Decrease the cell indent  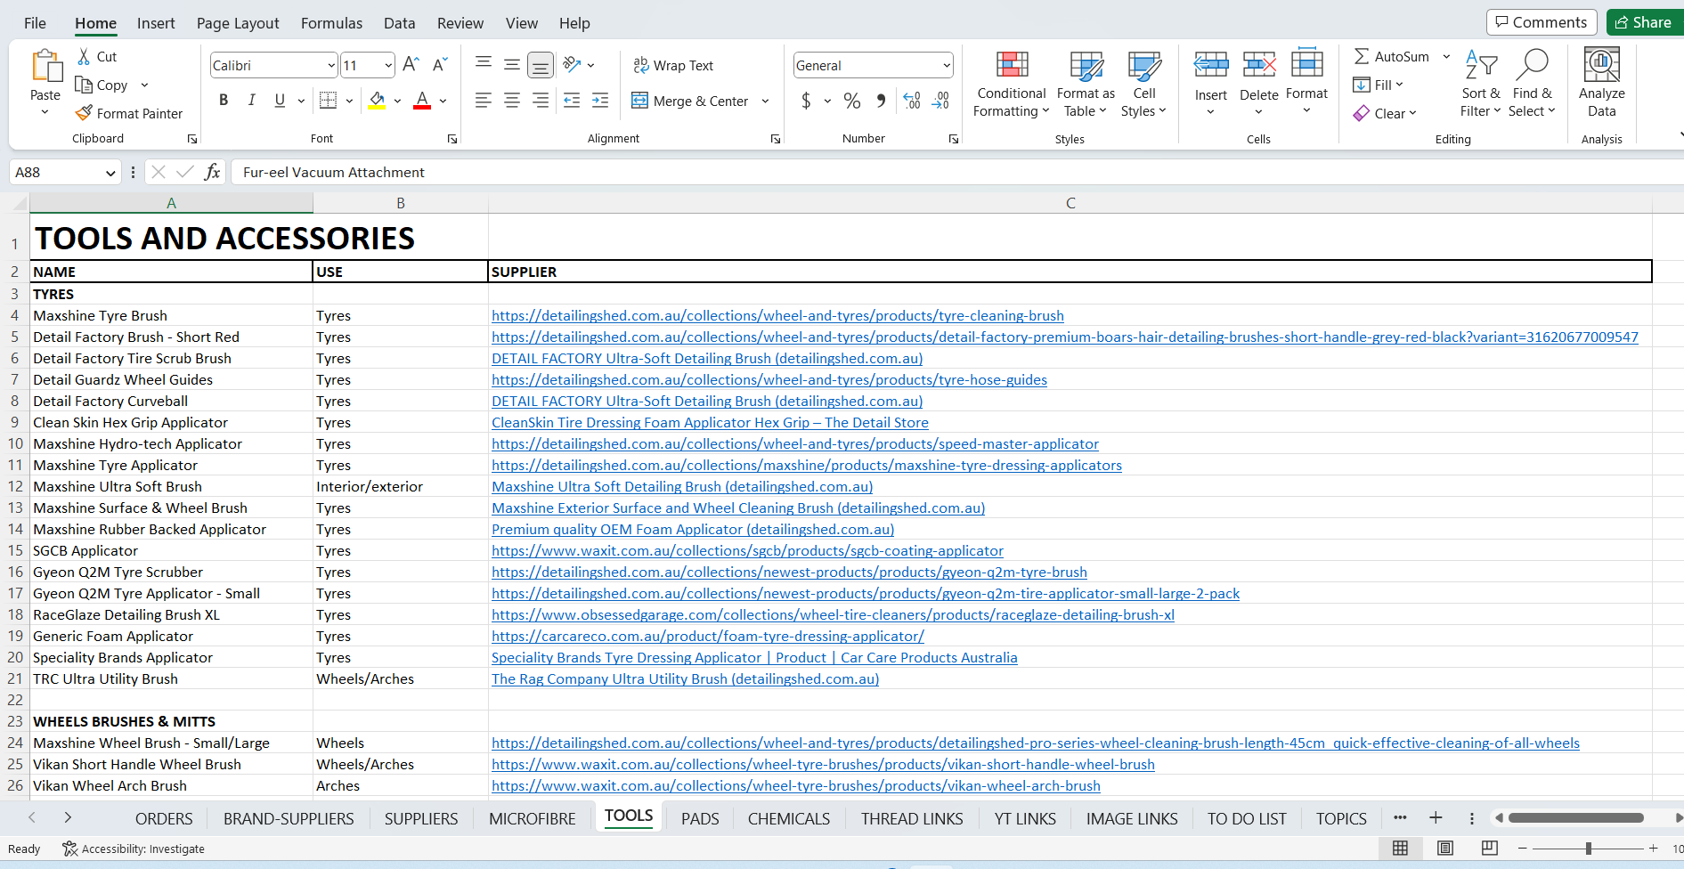point(572,101)
